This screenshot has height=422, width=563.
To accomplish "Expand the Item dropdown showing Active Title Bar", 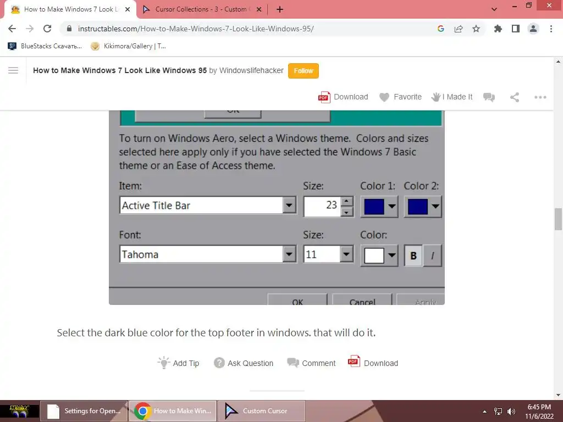I will pos(289,206).
